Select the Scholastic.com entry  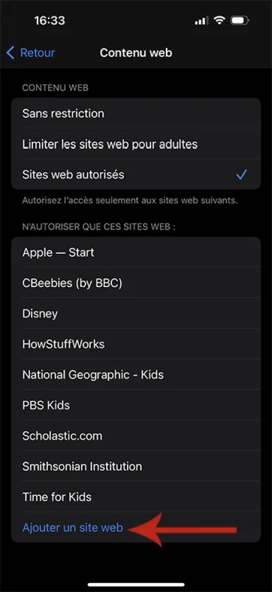tap(136, 436)
